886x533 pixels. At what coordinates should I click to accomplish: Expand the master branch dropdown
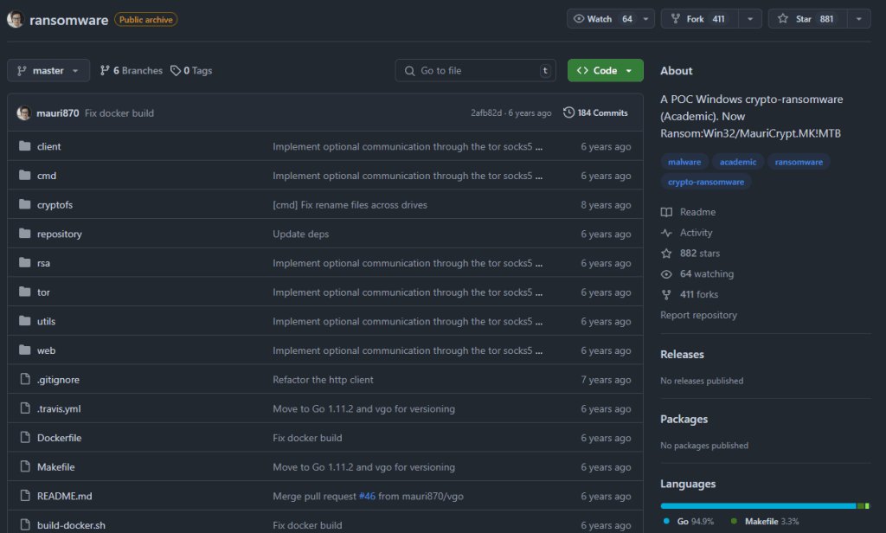click(48, 71)
